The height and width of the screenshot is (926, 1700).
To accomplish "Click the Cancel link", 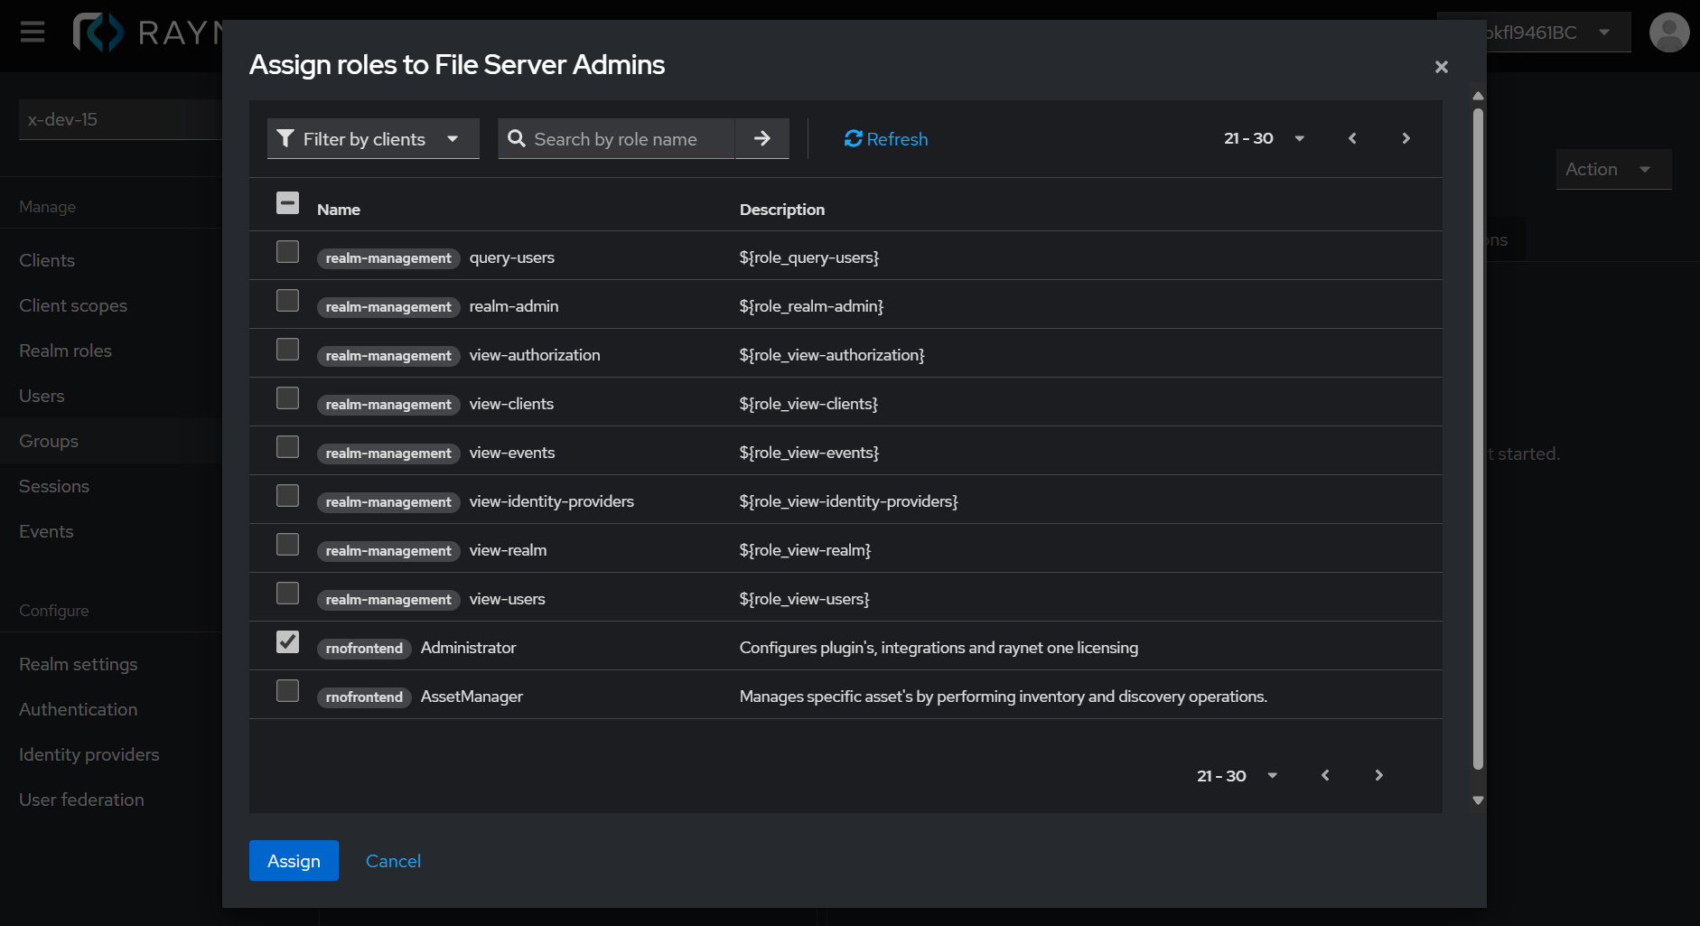I will 393,860.
